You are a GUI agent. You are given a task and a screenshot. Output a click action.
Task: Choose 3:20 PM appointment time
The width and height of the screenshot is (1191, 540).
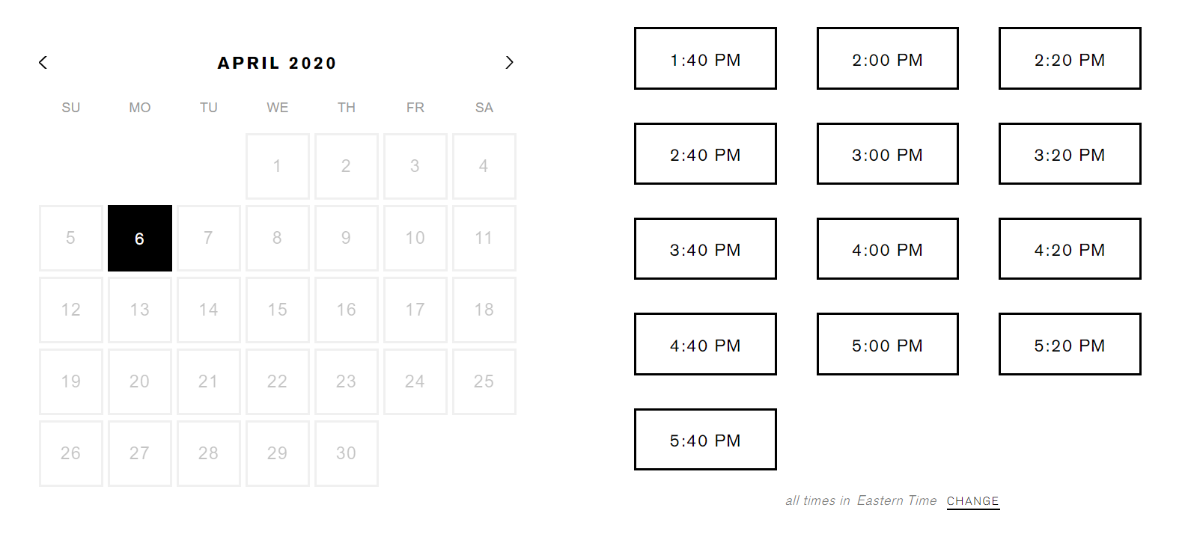[1070, 154]
